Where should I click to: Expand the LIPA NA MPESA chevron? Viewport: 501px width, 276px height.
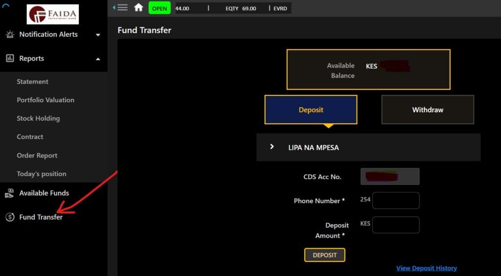tap(272, 147)
